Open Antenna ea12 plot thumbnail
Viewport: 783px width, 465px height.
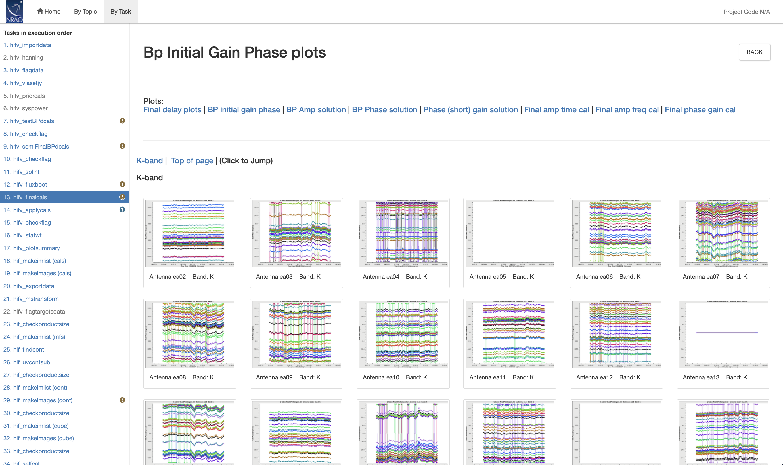pos(616,334)
